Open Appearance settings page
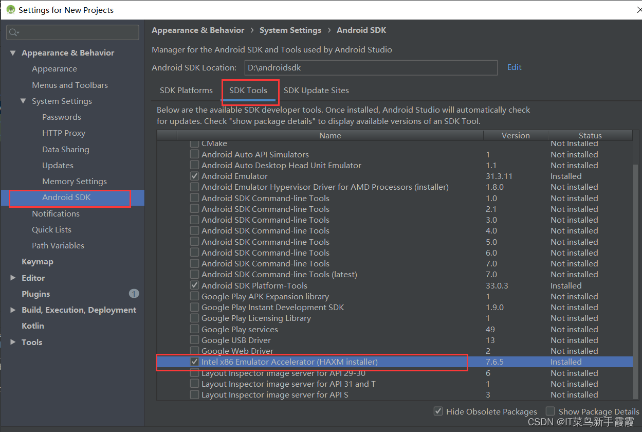 (x=54, y=68)
